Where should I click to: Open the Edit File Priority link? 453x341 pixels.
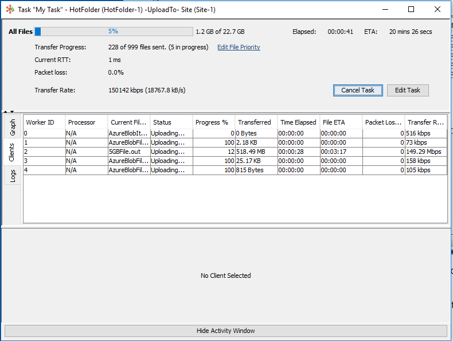click(239, 47)
